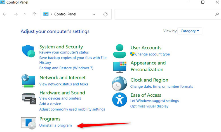
Task: Select View network status and tasks
Action: pos(64,84)
